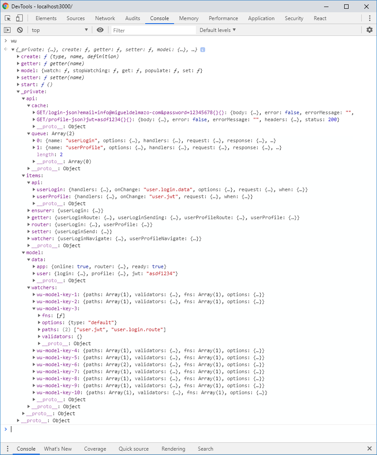This screenshot has height=455, width=377.
Task: Open the Coverage drawer tab
Action: point(95,448)
